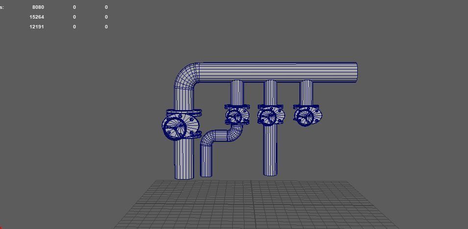This screenshot has width=468, height=229.
Task: Select the long horizontal header pipe
Action: (x=277, y=72)
